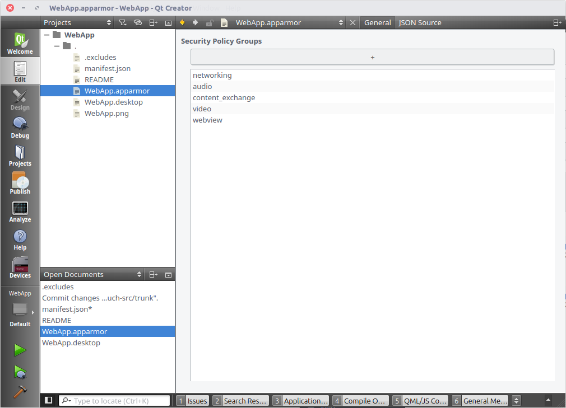Open the Projects mode

click(x=20, y=156)
